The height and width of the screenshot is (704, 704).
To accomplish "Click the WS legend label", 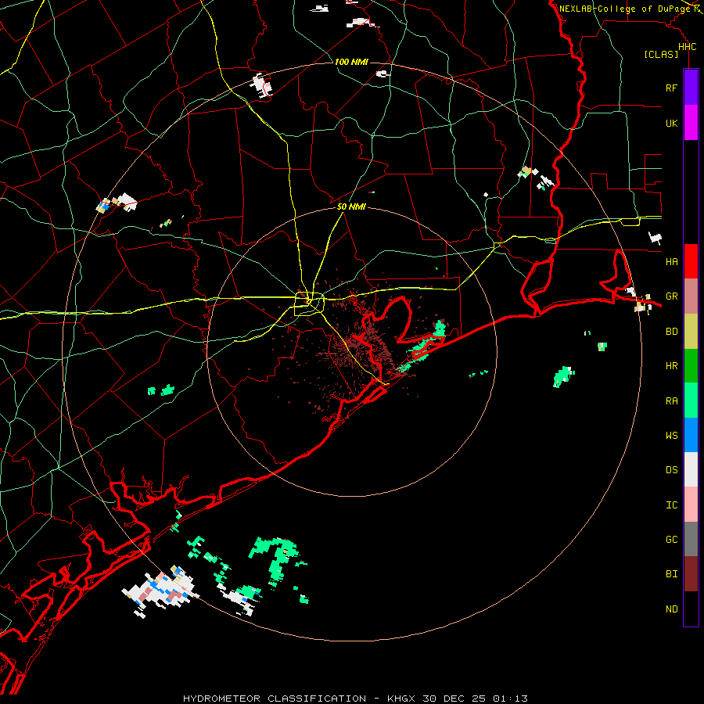I will pos(671,436).
